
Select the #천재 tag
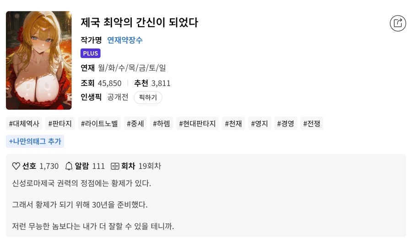click(x=233, y=124)
